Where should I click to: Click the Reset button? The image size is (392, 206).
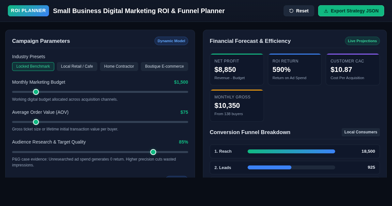tap(299, 11)
